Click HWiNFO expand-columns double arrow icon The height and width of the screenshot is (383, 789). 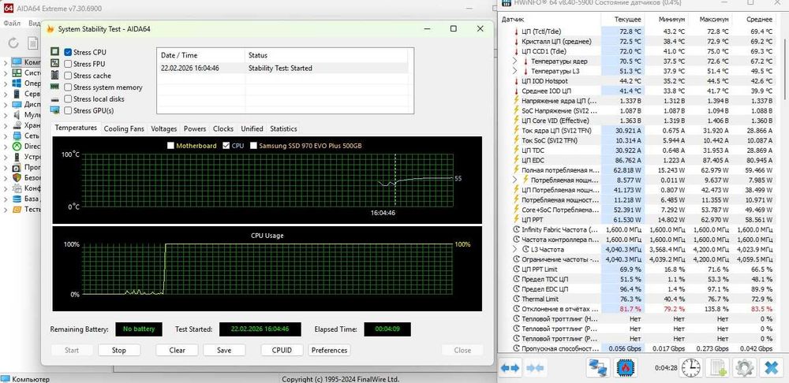tap(510, 368)
